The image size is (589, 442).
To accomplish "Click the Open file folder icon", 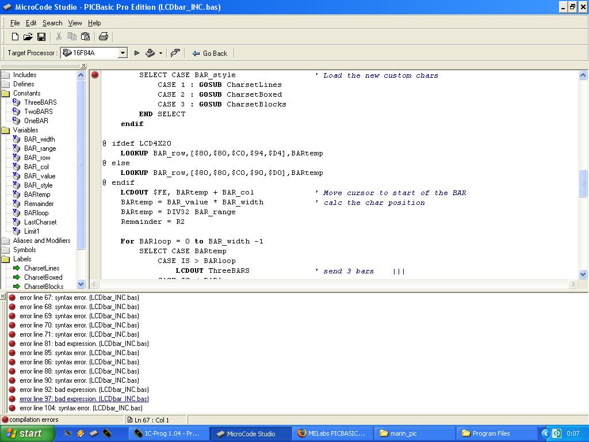I will coord(28,37).
